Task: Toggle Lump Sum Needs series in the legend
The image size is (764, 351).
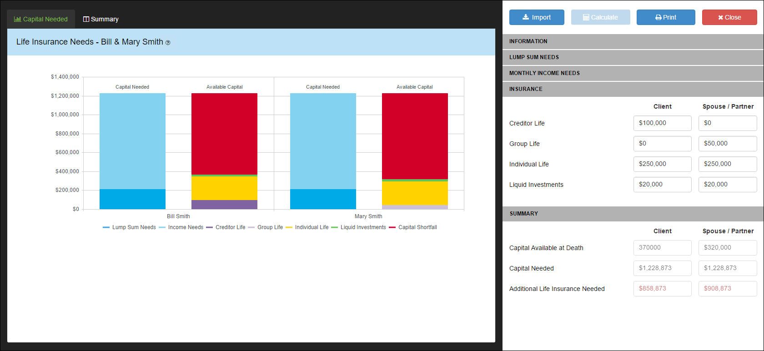Action: (x=130, y=227)
